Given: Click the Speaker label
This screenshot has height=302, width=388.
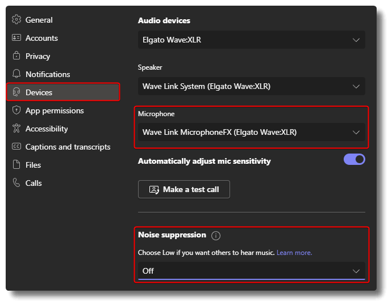Looking at the screenshot, I should click(x=150, y=67).
